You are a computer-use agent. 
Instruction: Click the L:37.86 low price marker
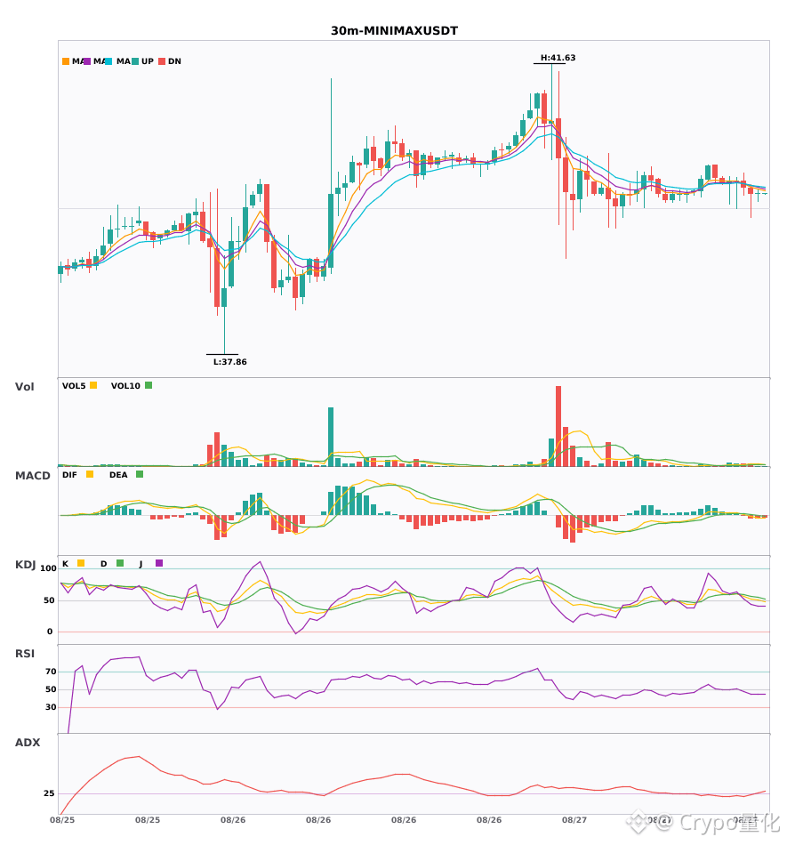click(230, 362)
